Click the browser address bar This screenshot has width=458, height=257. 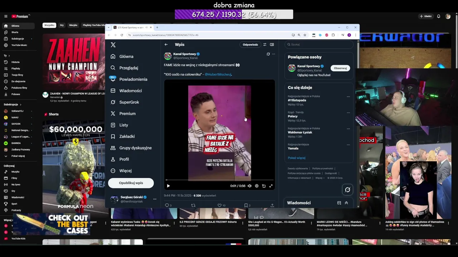(x=211, y=35)
